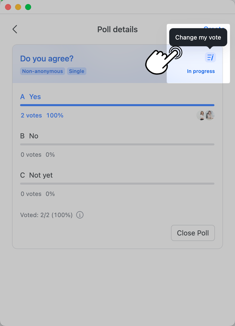Viewport: 235px width, 326px height.
Task: Click the Single vote mode tag
Action: point(77,71)
